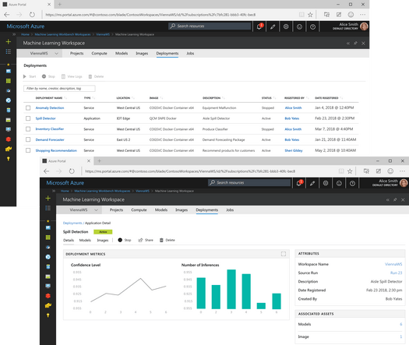The width and height of the screenshot is (409, 345).
Task: Expand sidebar chevron in front window breadcrumb
Action: (x=54, y=191)
